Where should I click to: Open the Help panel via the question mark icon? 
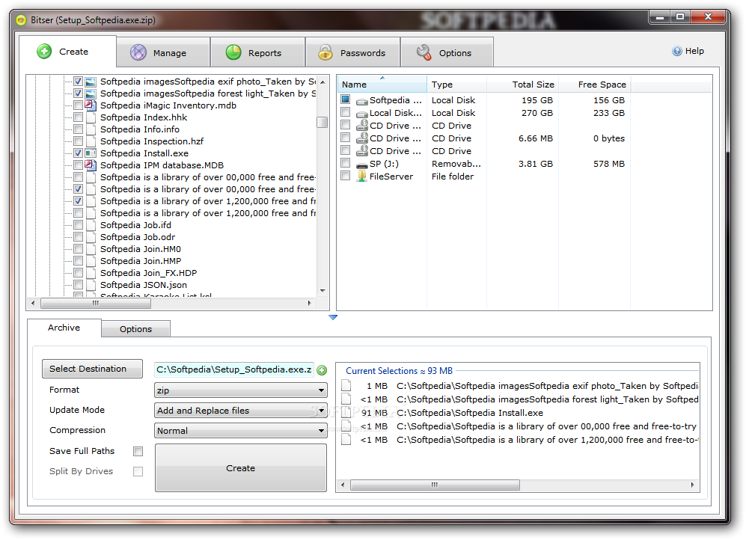676,51
